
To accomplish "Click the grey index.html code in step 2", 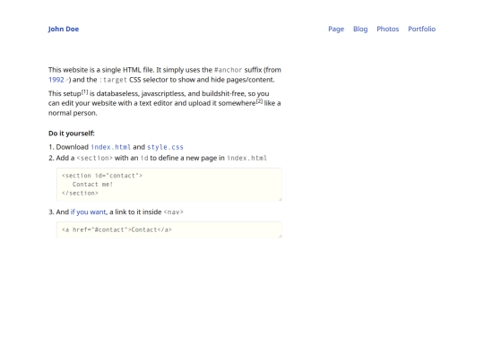I will coord(246,158).
